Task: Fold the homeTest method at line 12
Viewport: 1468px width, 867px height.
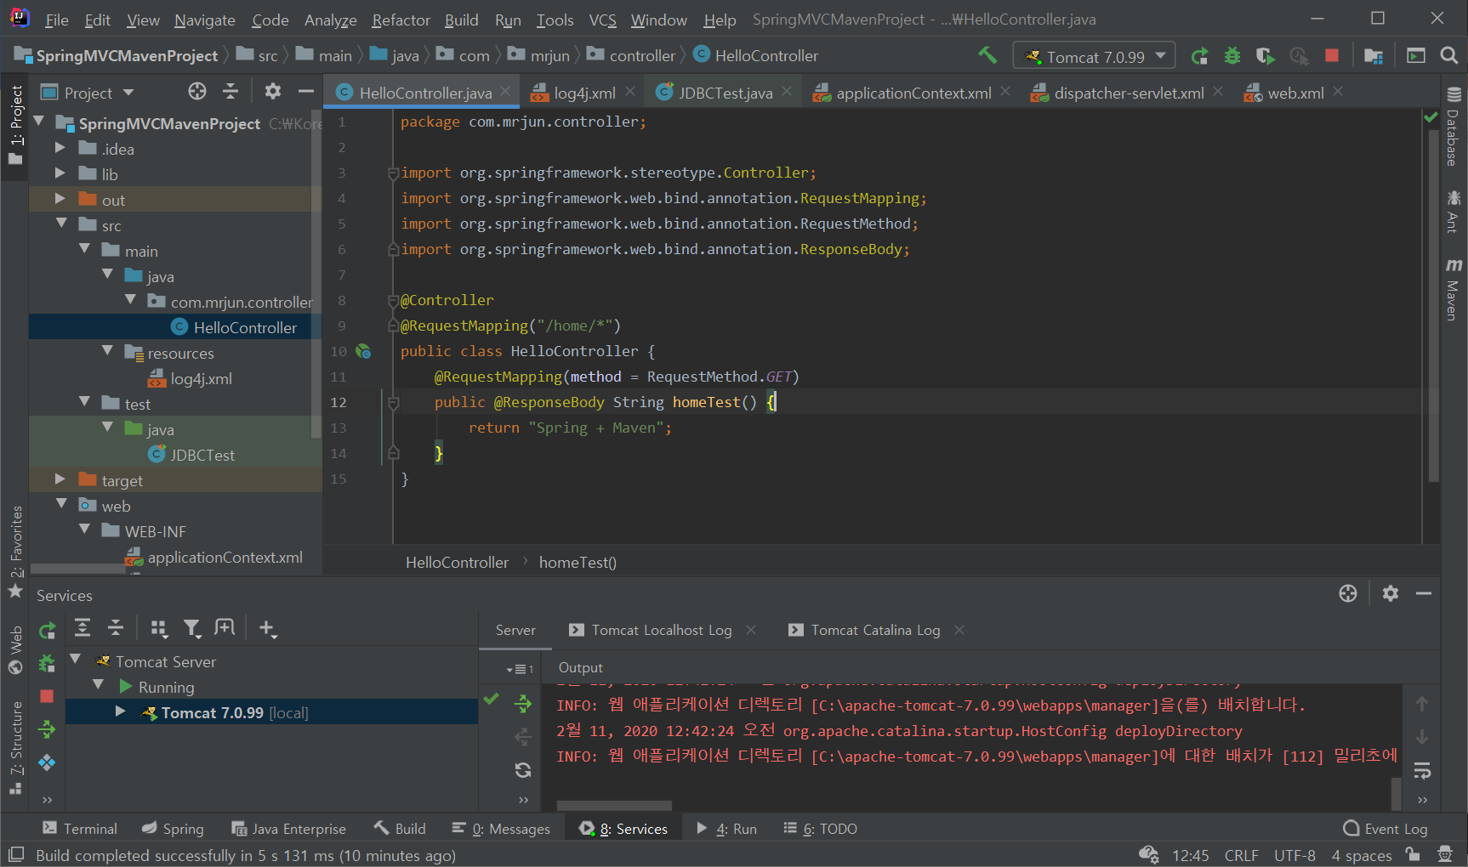Action: tap(393, 402)
